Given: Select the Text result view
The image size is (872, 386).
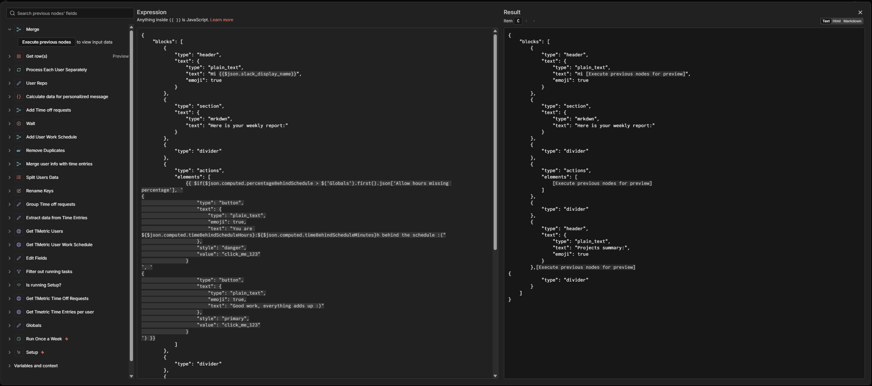Looking at the screenshot, I should click(x=826, y=21).
